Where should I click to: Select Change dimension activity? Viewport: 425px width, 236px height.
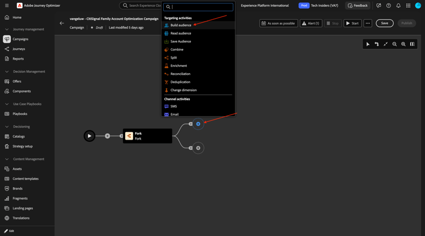198,90
